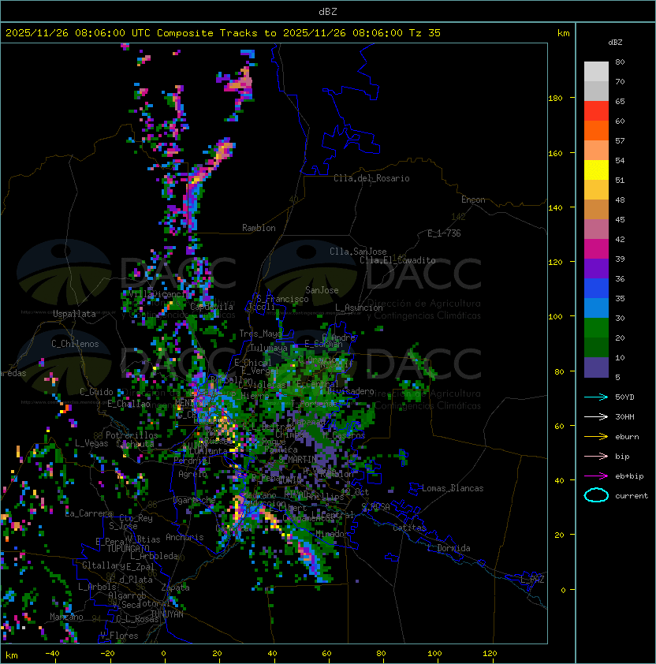Click the 'current' legend label

[632, 496]
